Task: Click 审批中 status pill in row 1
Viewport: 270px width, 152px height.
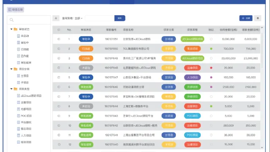Action: click(x=86, y=39)
